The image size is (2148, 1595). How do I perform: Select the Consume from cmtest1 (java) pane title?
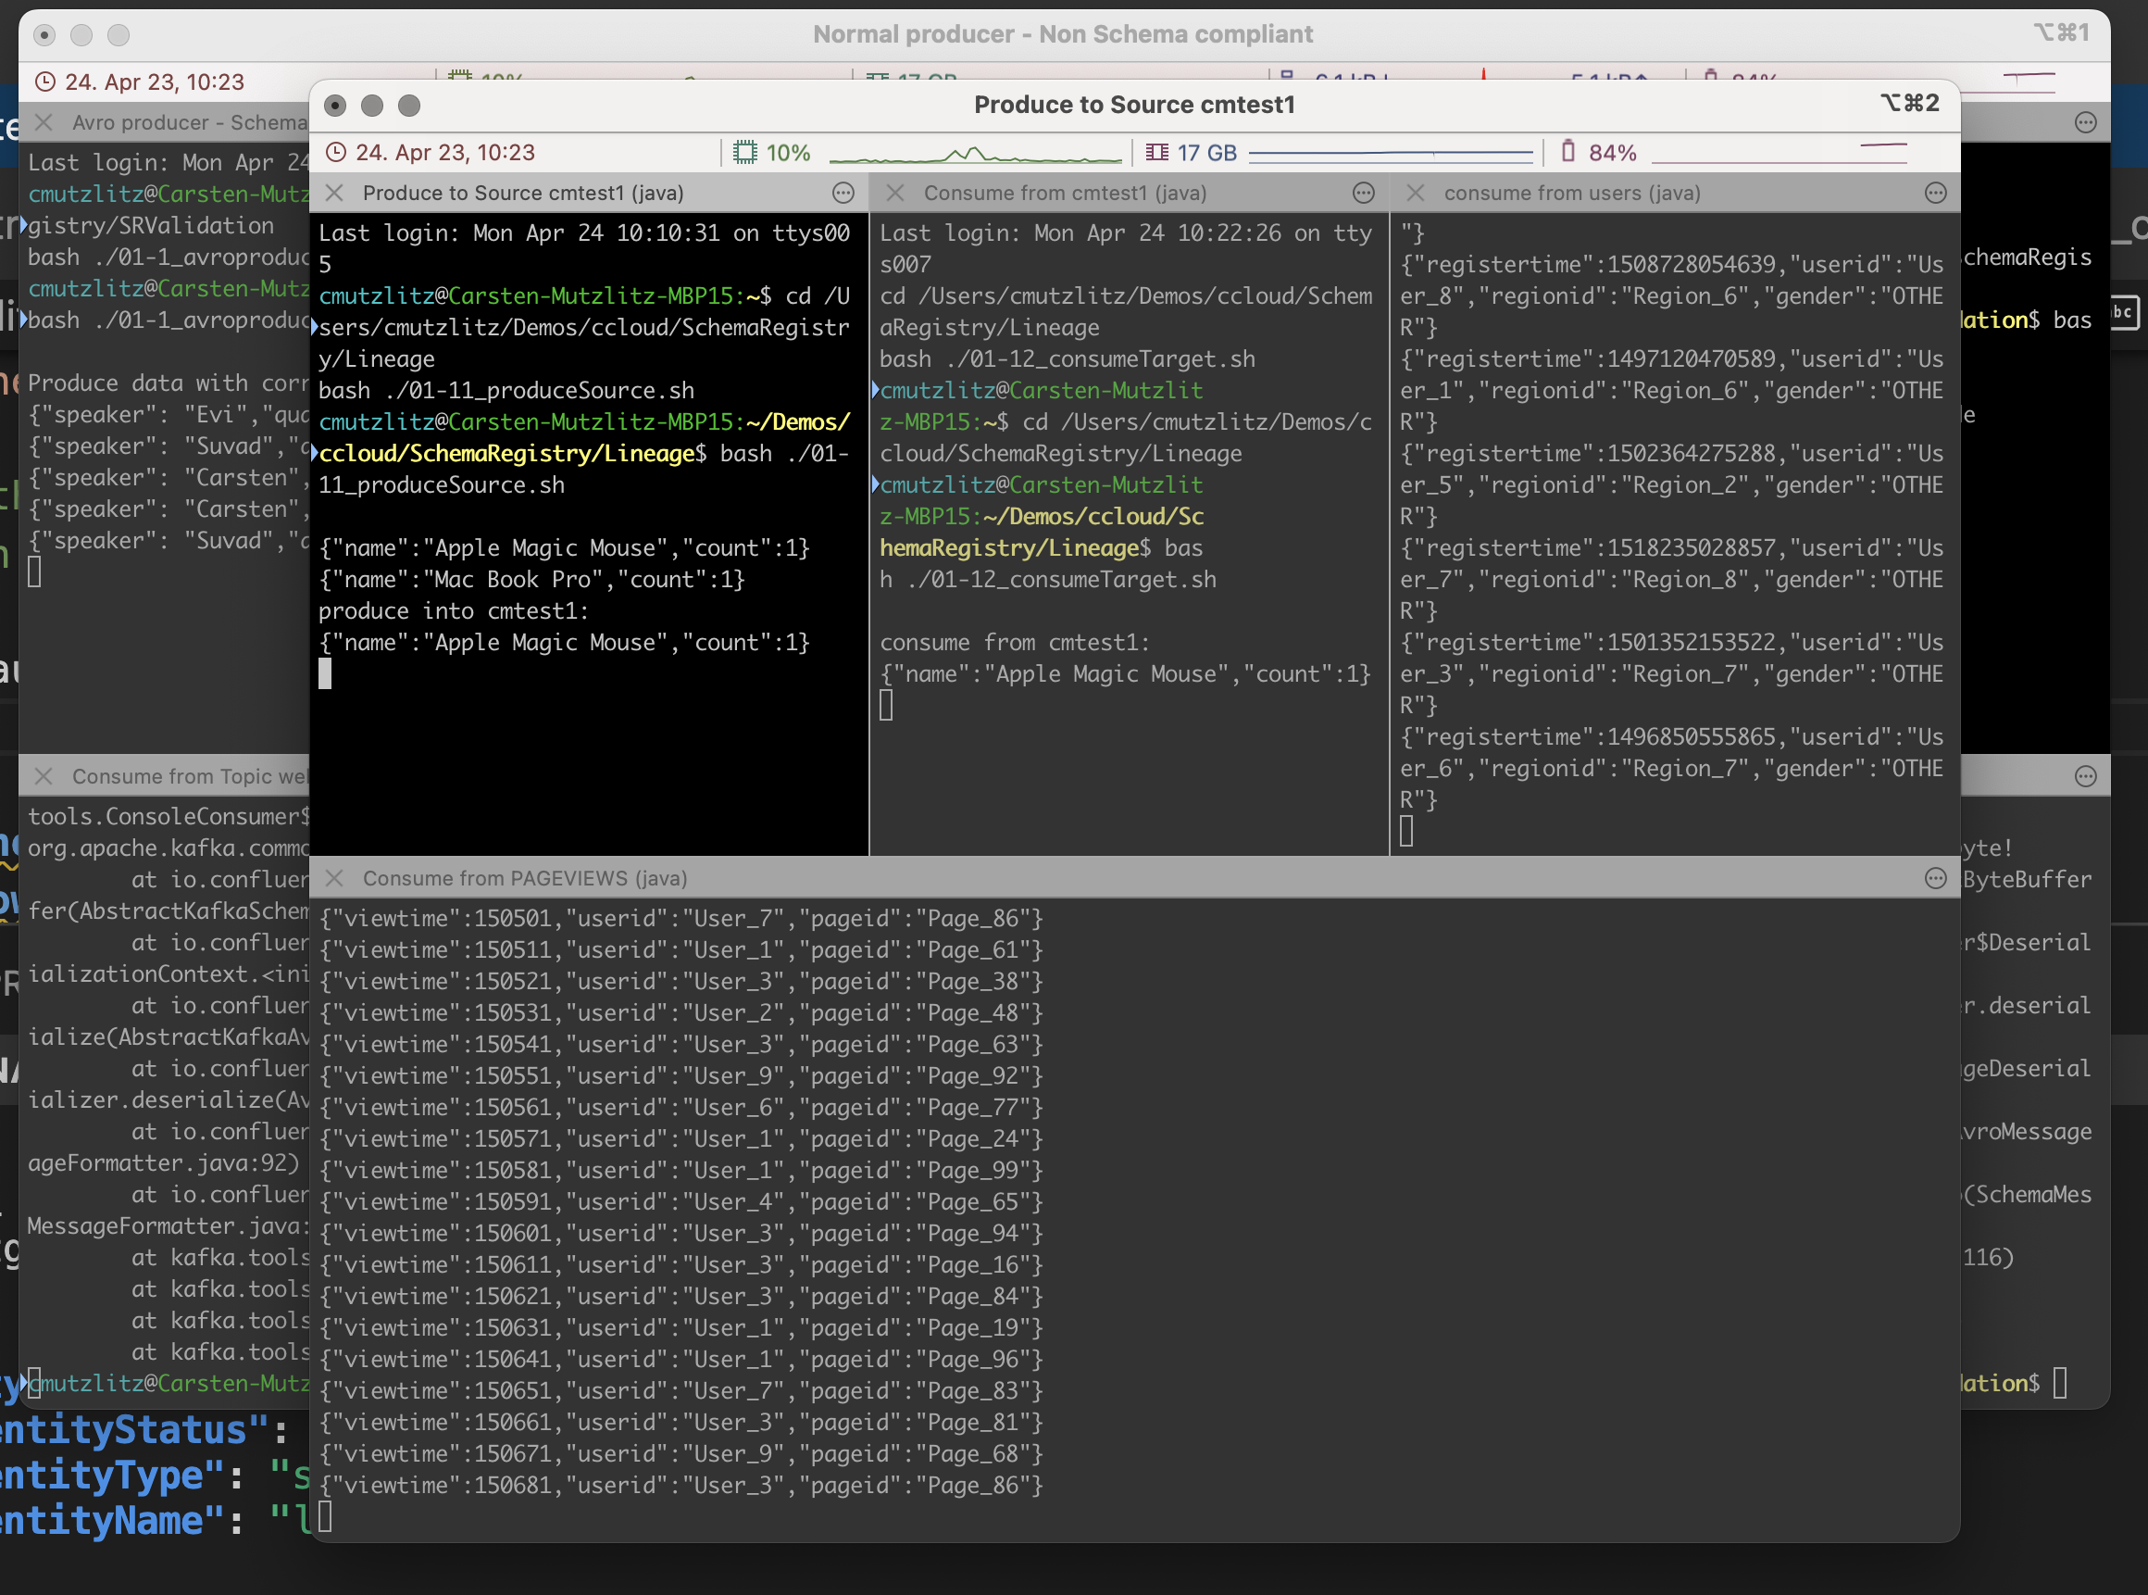point(1065,193)
